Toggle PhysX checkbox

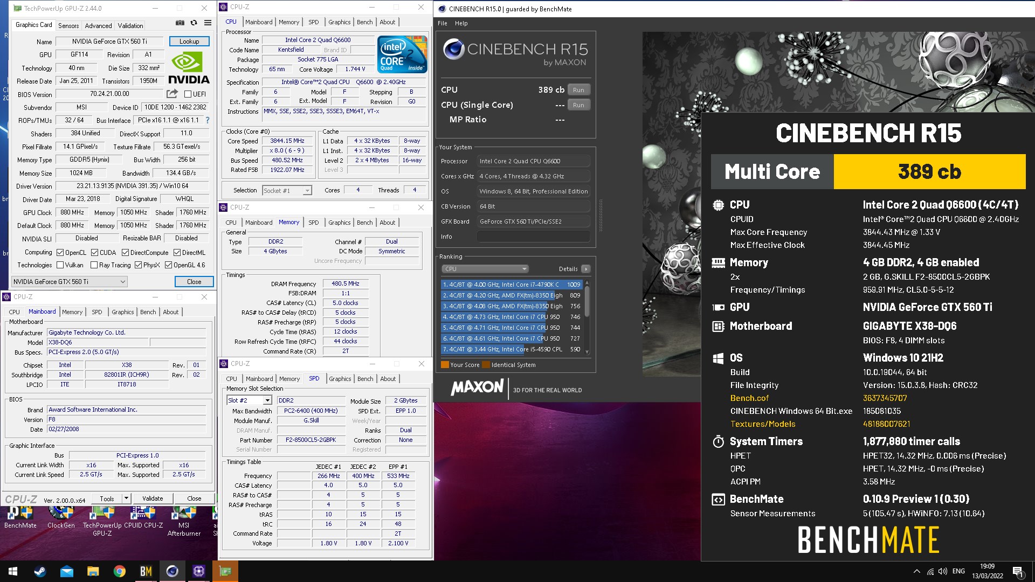[138, 265]
